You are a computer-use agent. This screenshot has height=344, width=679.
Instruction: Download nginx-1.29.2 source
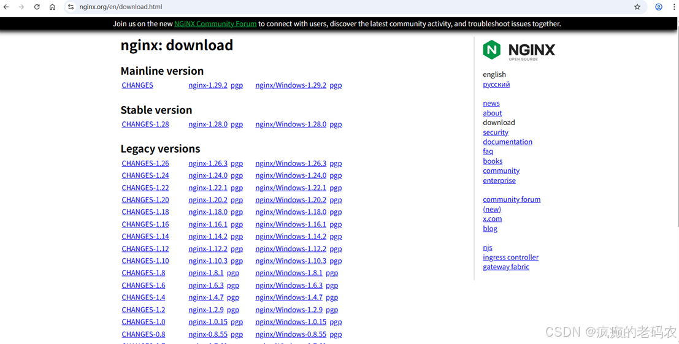[208, 85]
